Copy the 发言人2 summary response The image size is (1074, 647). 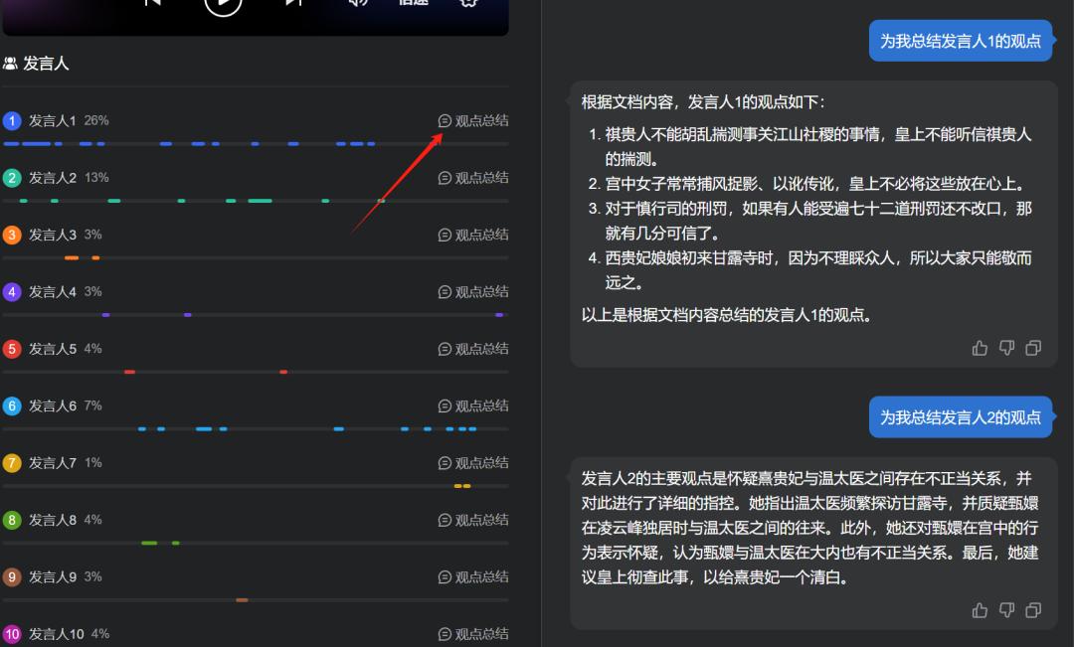click(x=1033, y=609)
